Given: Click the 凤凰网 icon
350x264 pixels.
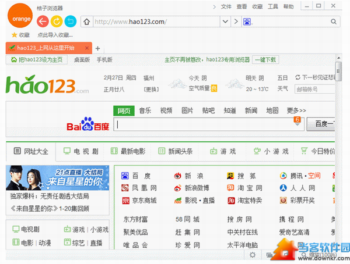Looking at the screenshot, I should pyautogui.click(x=125, y=188).
